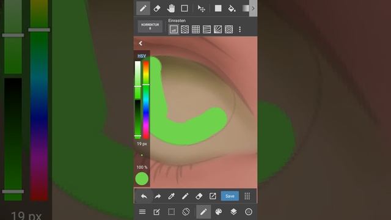The image size is (391, 220).
Task: Select the paint bucket tool
Action: 232,9
